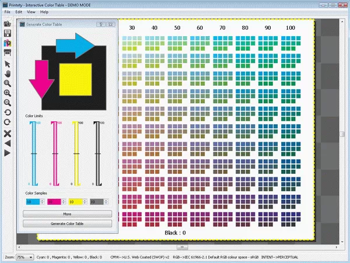The image size is (350, 263).
Task: Click the open image toolbar icon
Action: click(x=8, y=23)
